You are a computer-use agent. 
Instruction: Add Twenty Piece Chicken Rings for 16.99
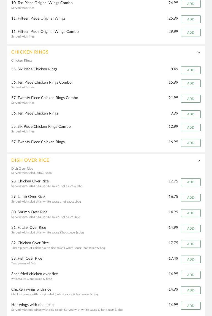tap(191, 143)
